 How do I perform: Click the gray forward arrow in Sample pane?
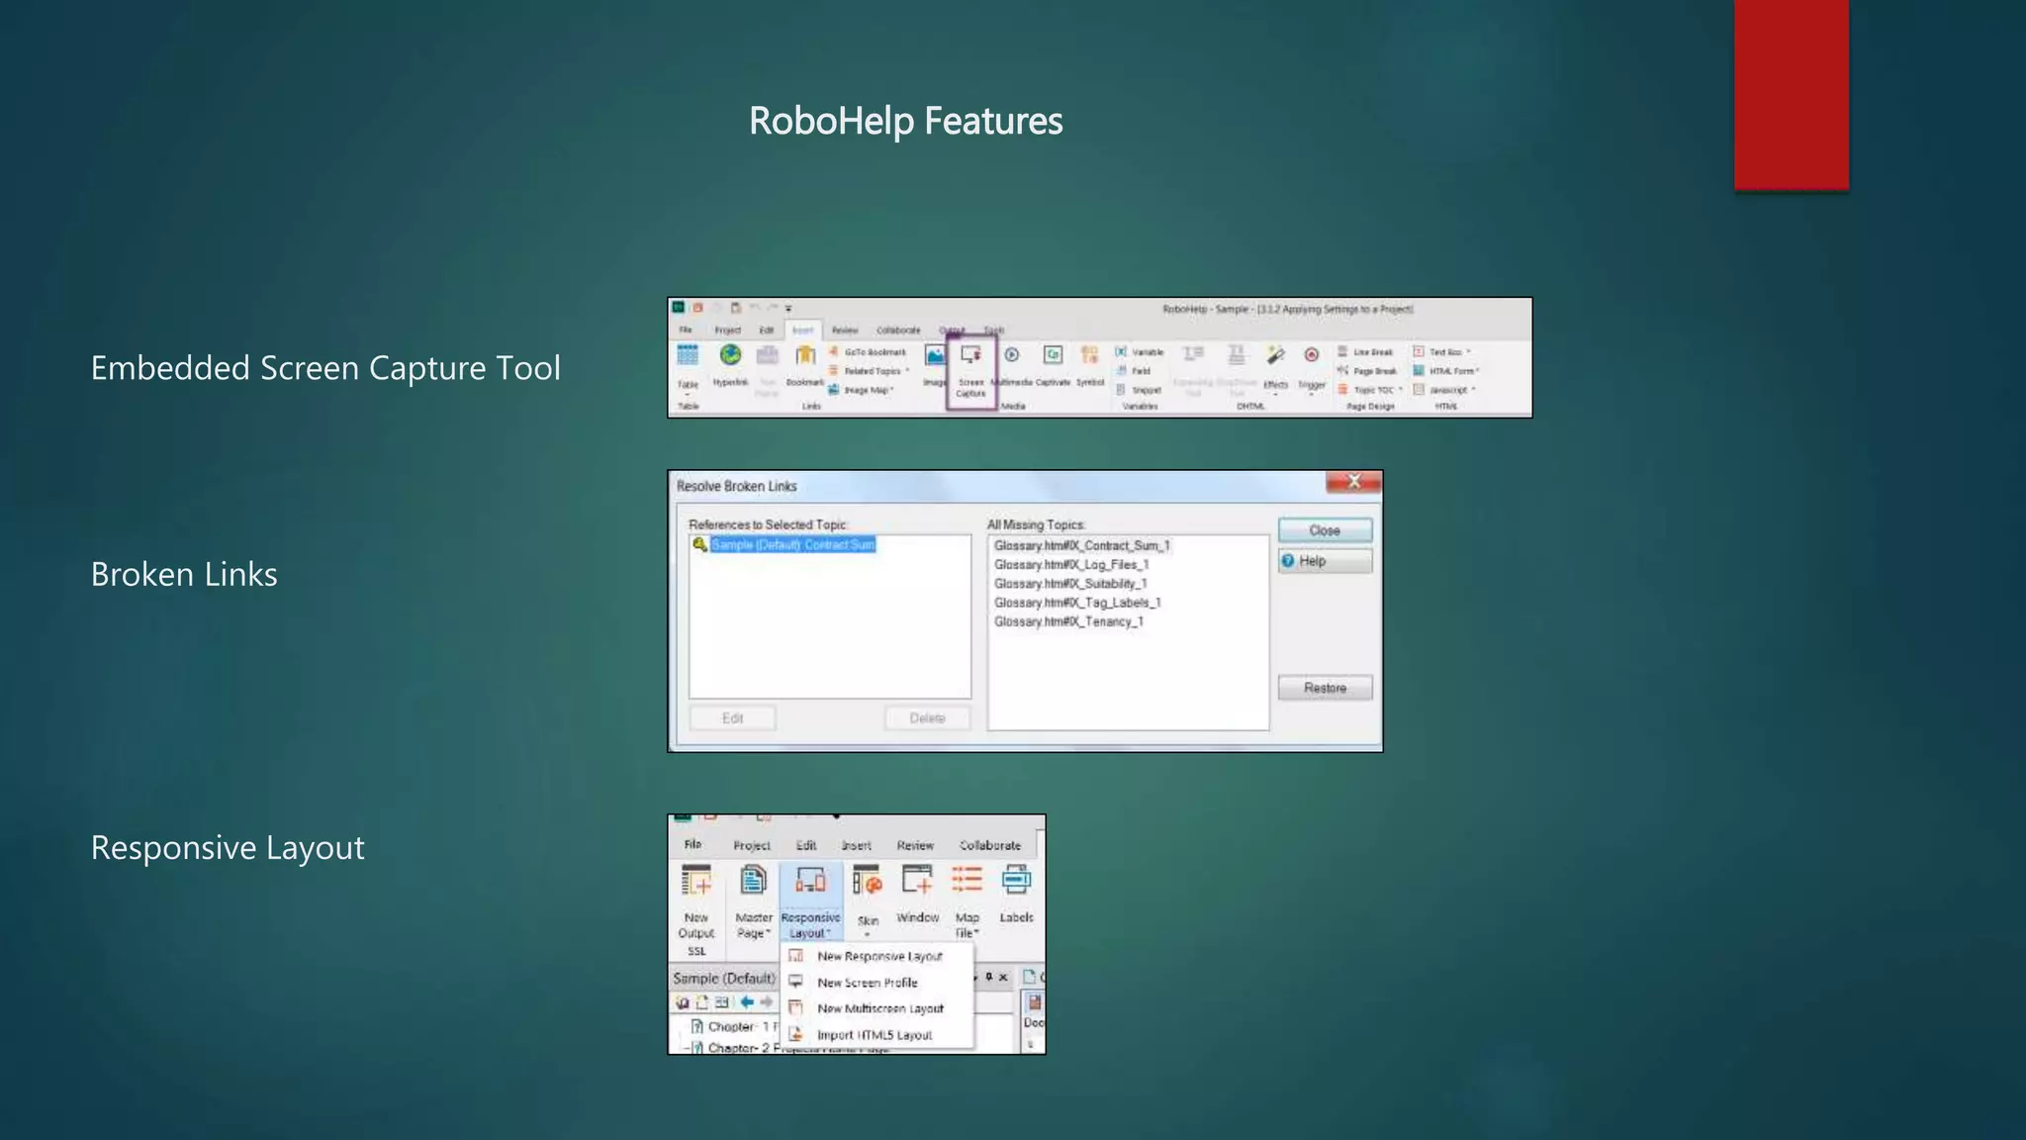(766, 1002)
